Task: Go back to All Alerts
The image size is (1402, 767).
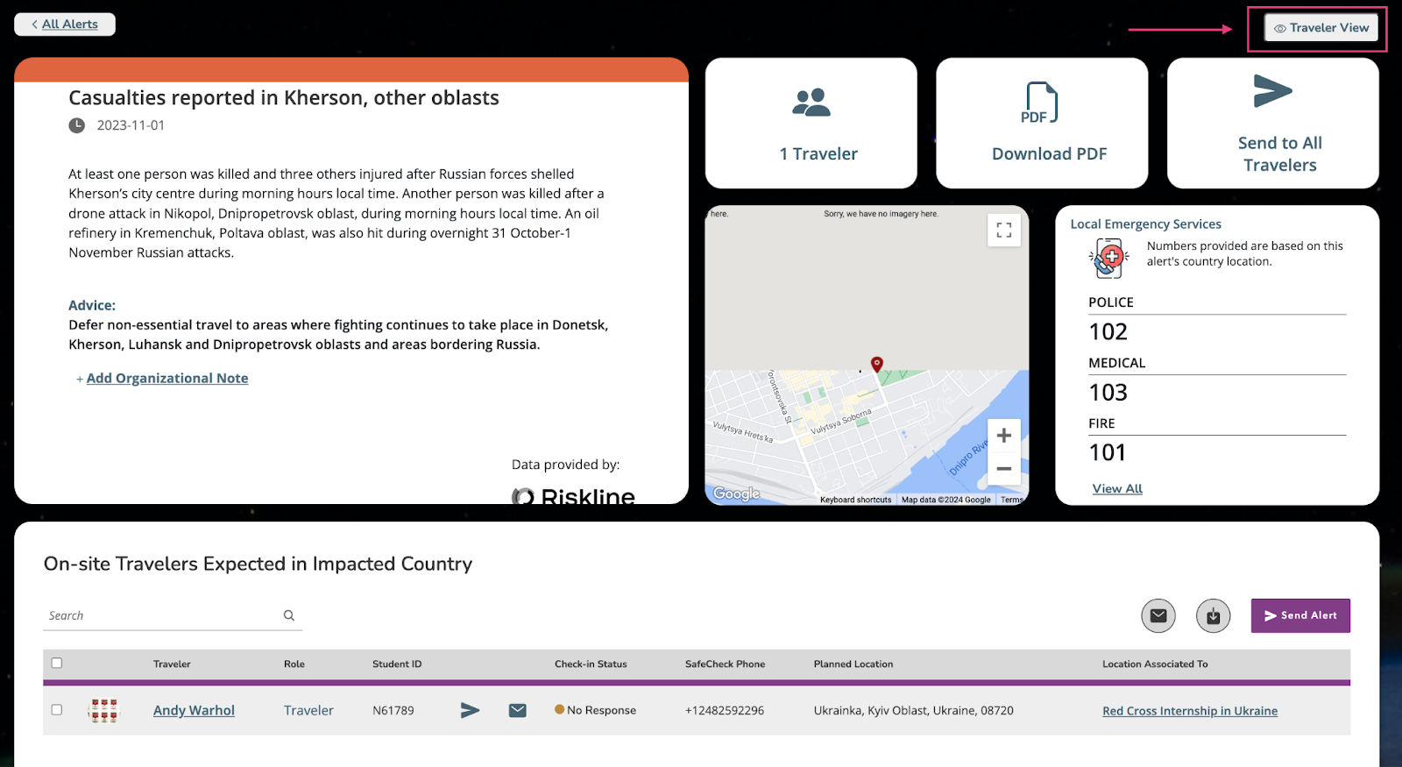Action: click(x=65, y=25)
